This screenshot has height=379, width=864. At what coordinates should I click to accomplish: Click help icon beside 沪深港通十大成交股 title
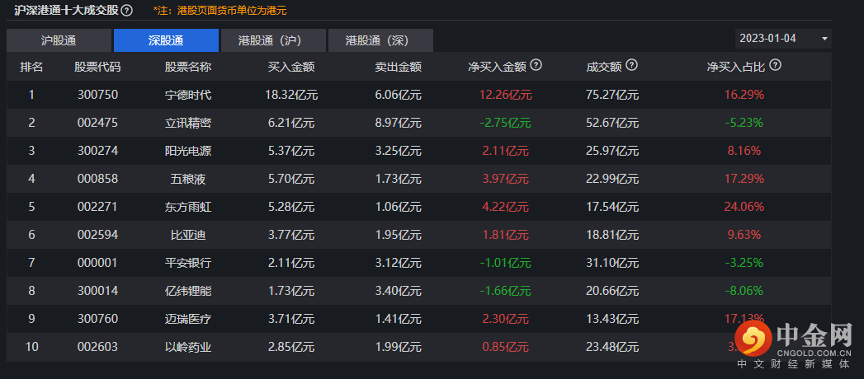point(127,11)
